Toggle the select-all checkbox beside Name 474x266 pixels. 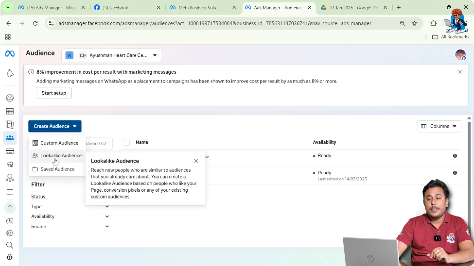pyautogui.click(x=126, y=142)
